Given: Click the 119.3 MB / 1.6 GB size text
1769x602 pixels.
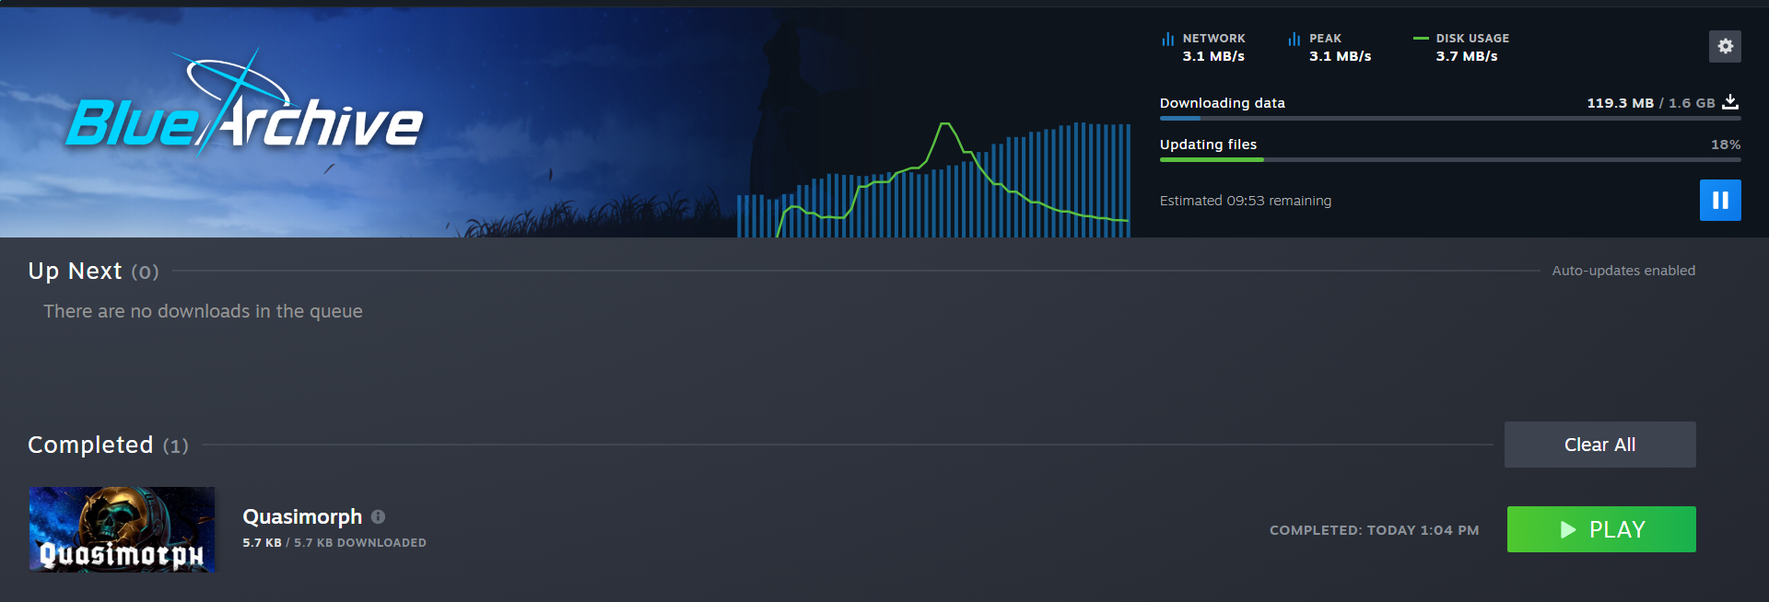Looking at the screenshot, I should [1651, 103].
